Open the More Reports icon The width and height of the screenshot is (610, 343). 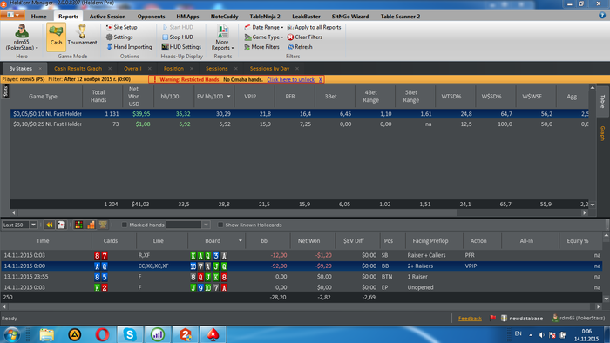pos(222,37)
